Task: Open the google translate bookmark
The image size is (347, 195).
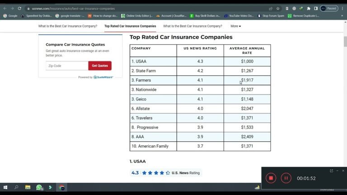Action: click(70, 16)
